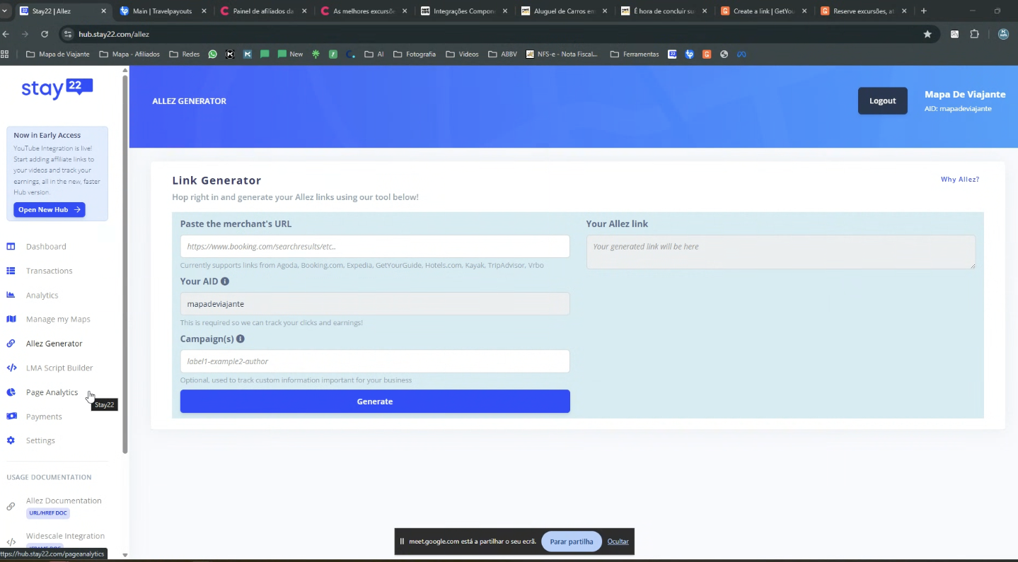Screen dimensions: 1018x562
Task: Click Parar partilha to stop sharing
Action: [x=572, y=541]
